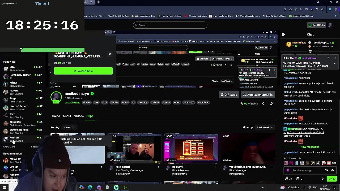The width and height of the screenshot is (340, 191).
Task: Click the heart bookmarks icon in browser toolbar
Action: click(x=306, y=9)
